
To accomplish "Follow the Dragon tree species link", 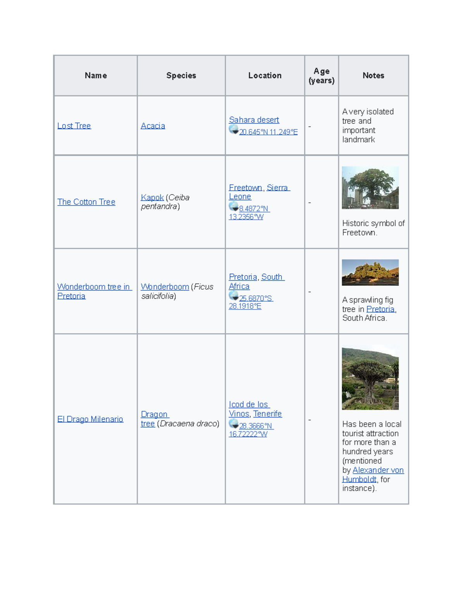I will (155, 419).
